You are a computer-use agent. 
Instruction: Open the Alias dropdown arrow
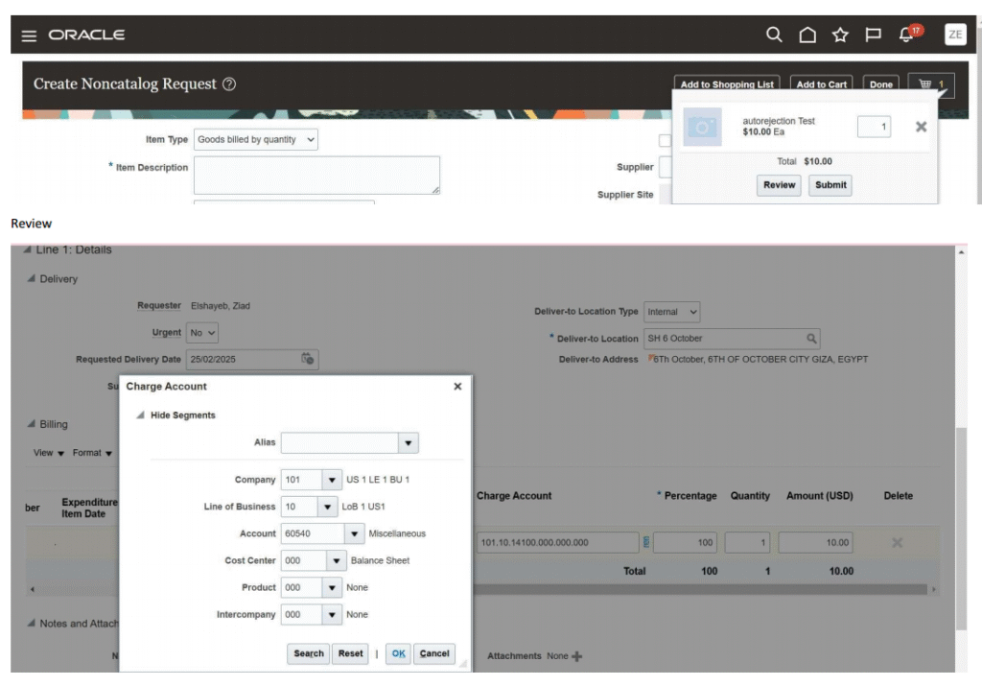coord(408,443)
